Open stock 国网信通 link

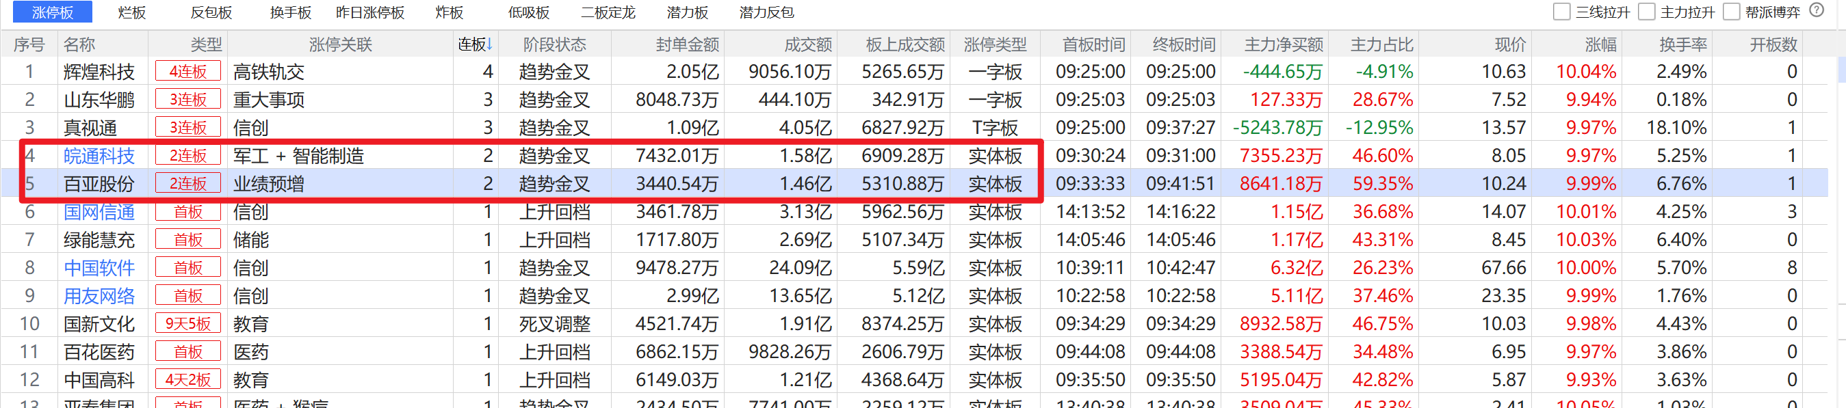(x=99, y=212)
